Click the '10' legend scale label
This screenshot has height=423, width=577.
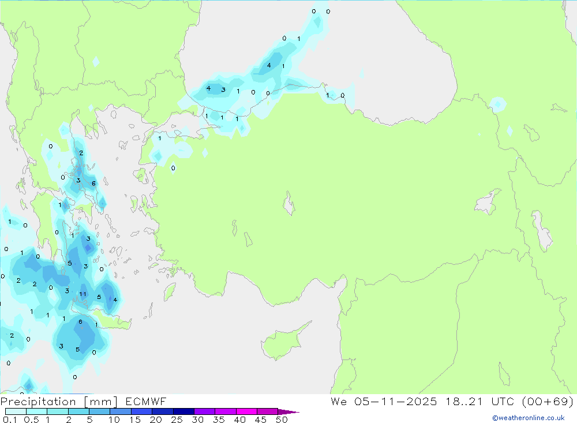tap(114, 420)
